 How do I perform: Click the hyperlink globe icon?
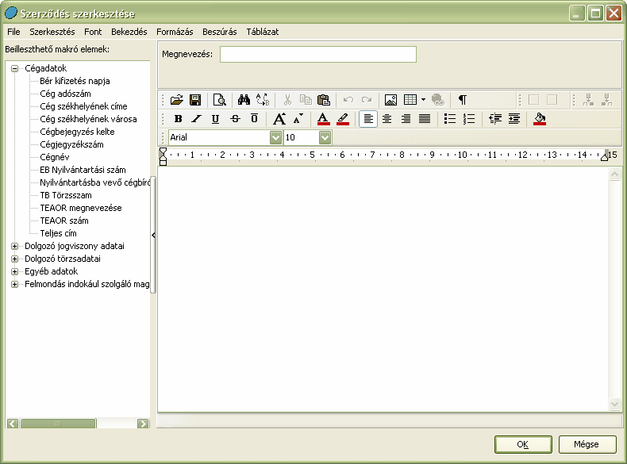(x=438, y=99)
